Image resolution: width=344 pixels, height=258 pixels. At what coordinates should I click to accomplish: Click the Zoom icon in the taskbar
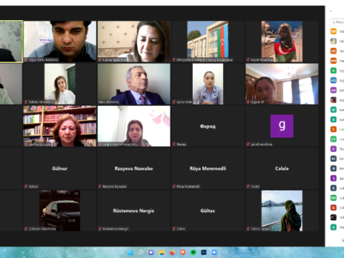pos(214,252)
